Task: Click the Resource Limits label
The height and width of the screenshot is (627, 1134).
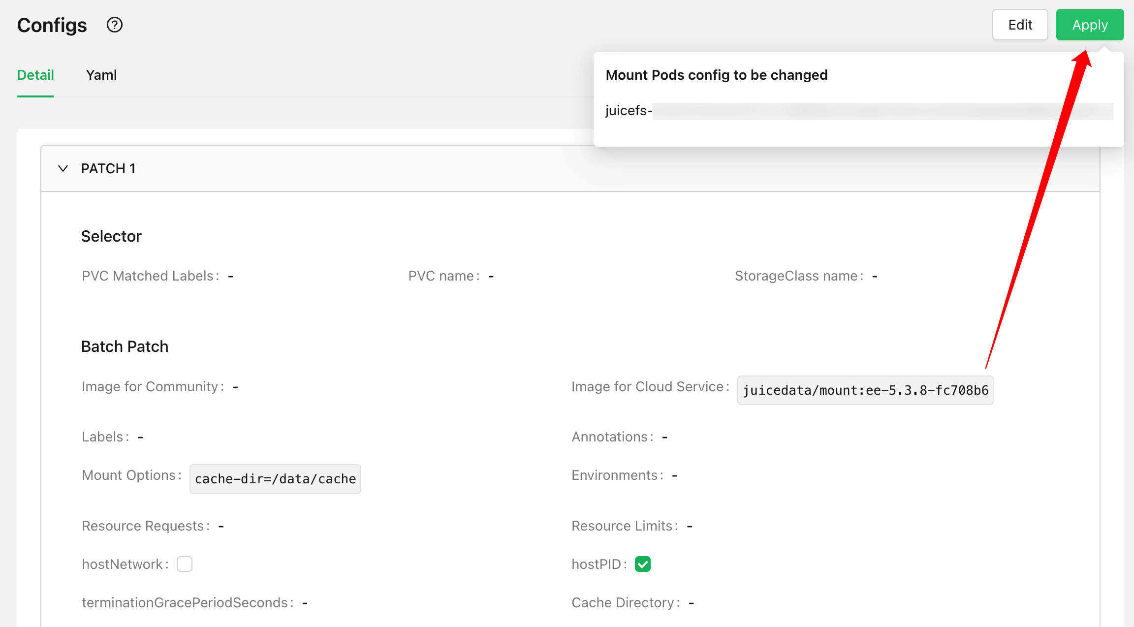Action: [625, 526]
